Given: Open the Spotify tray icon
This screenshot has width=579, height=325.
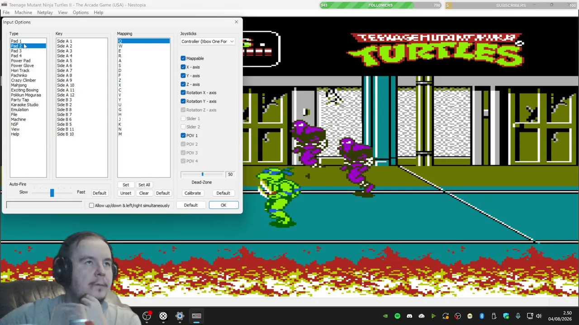Looking at the screenshot, I should coord(397,316).
